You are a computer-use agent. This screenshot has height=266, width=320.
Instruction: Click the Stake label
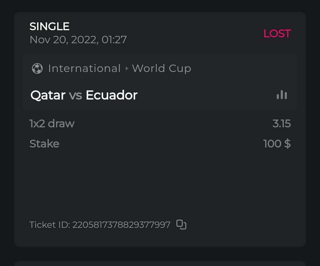click(44, 144)
